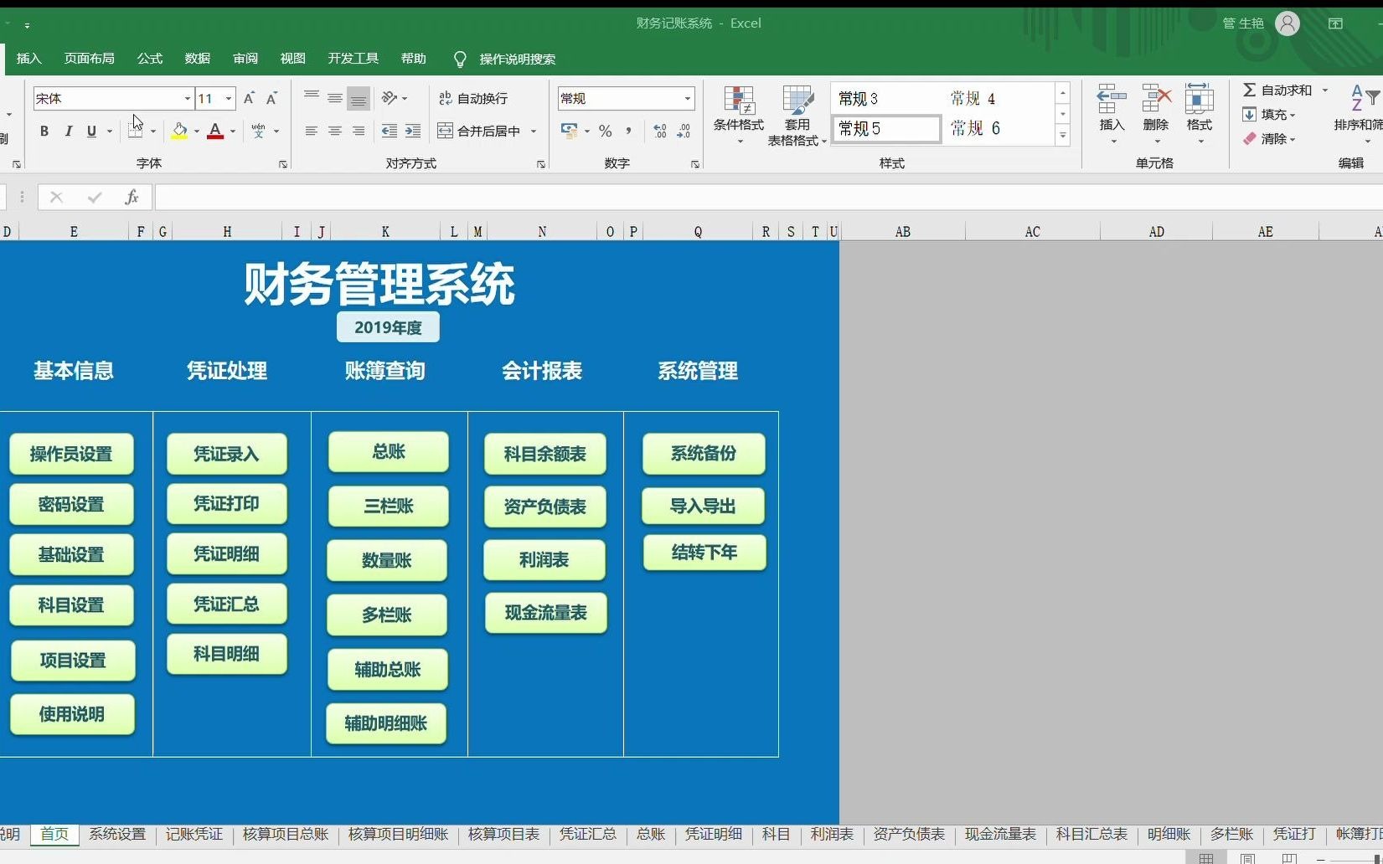1383x864 pixels.
Task: Toggle wrap text (自动换行)
Action: (x=473, y=98)
